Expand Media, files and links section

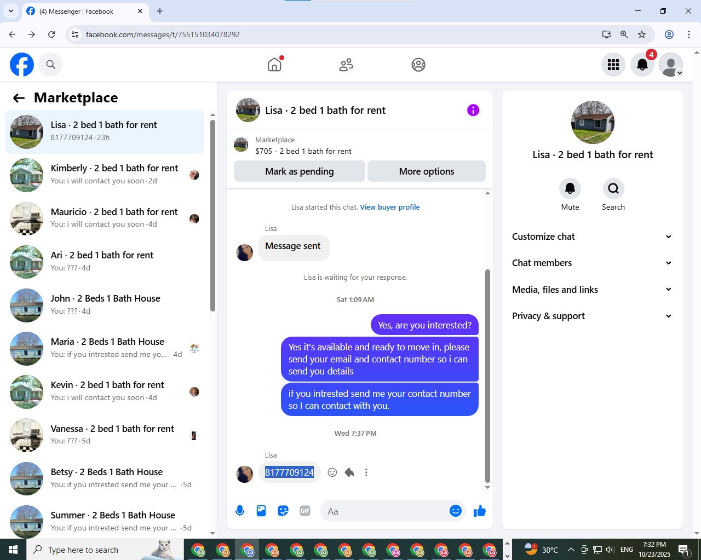(x=592, y=290)
